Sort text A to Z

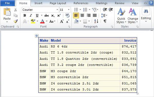[96, 21]
